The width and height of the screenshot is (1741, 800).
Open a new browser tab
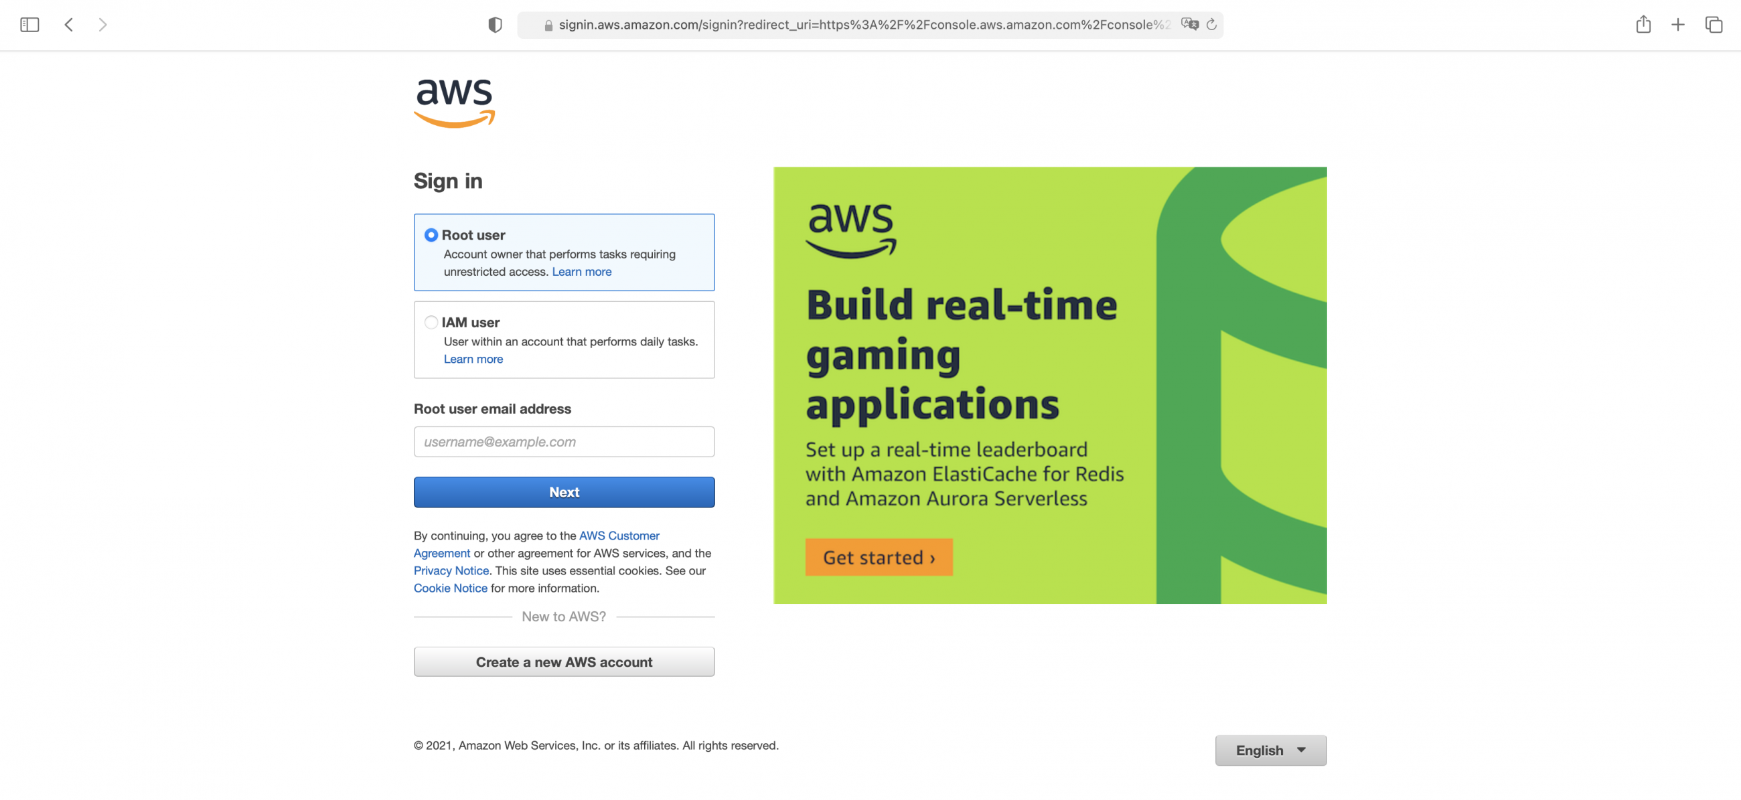(x=1678, y=24)
